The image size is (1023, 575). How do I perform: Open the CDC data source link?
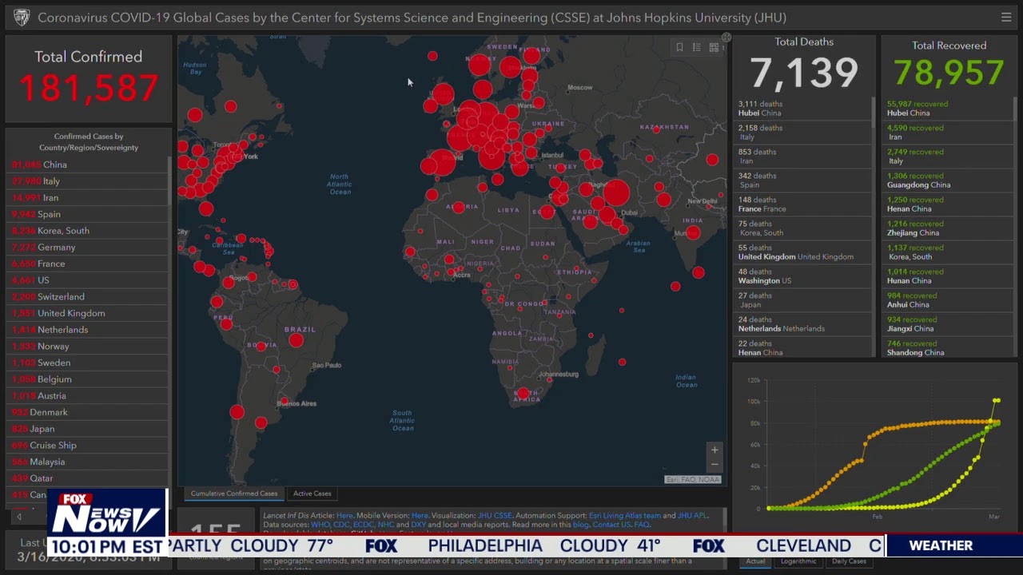coord(341,525)
